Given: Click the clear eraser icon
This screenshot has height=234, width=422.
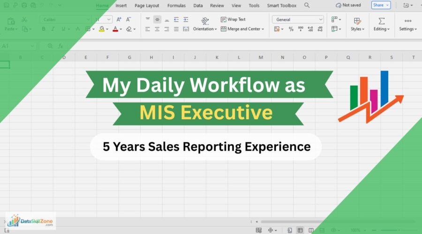Looking at the screenshot, I should pyautogui.click(x=129, y=29).
